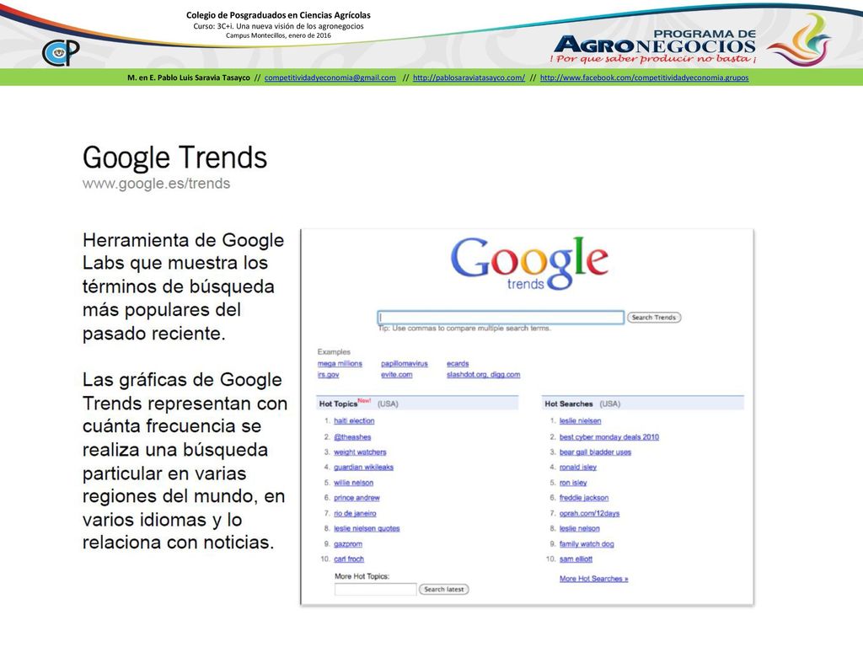The height and width of the screenshot is (647, 863).
Task: Click the Search Trends button
Action: point(654,318)
